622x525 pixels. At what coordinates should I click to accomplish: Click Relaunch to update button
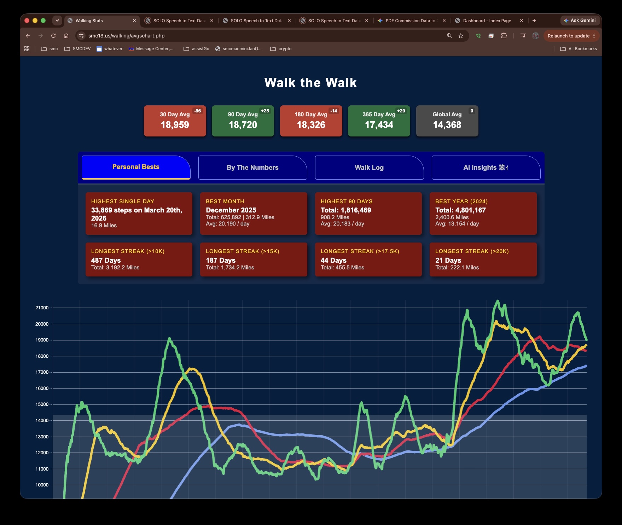coord(571,36)
